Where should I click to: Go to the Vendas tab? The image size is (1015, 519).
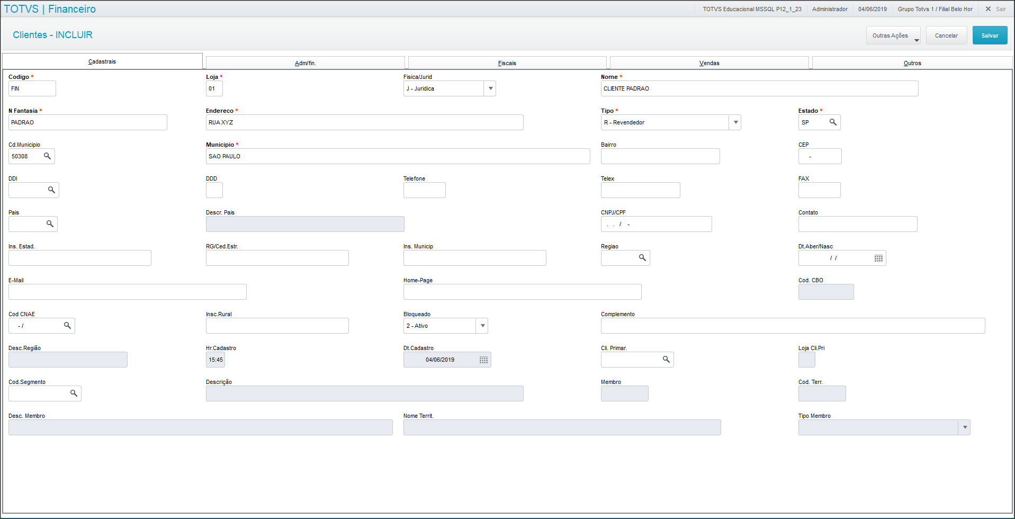click(x=709, y=63)
